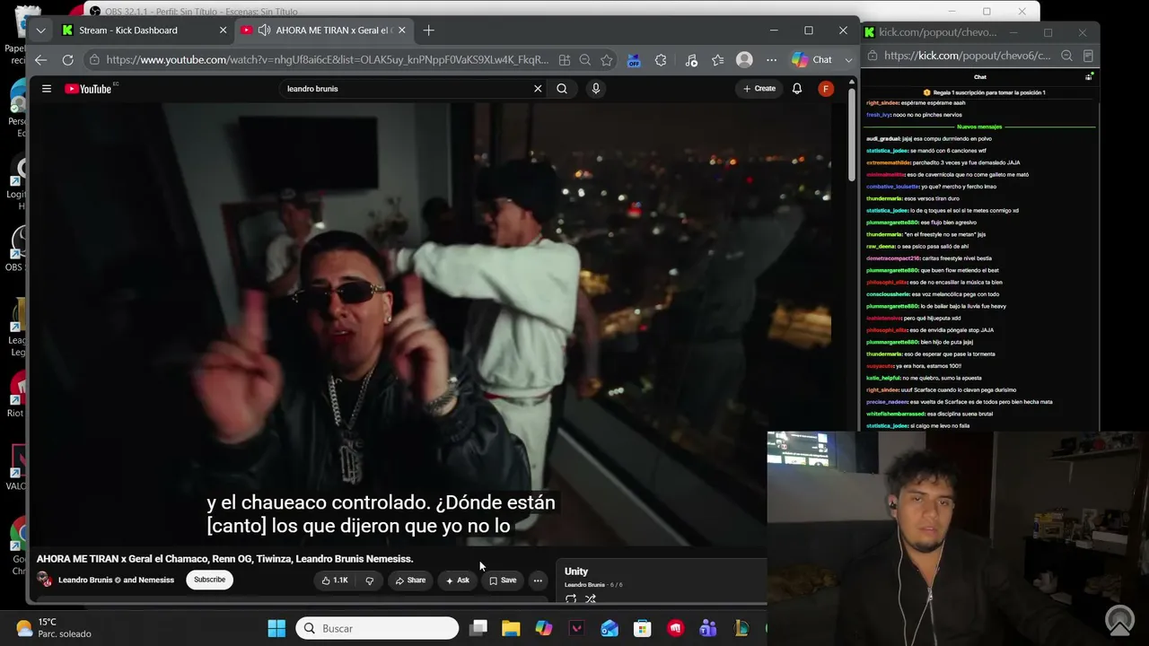Open File Explorer from the taskbar
This screenshot has height=646, width=1149.
pyautogui.click(x=511, y=628)
